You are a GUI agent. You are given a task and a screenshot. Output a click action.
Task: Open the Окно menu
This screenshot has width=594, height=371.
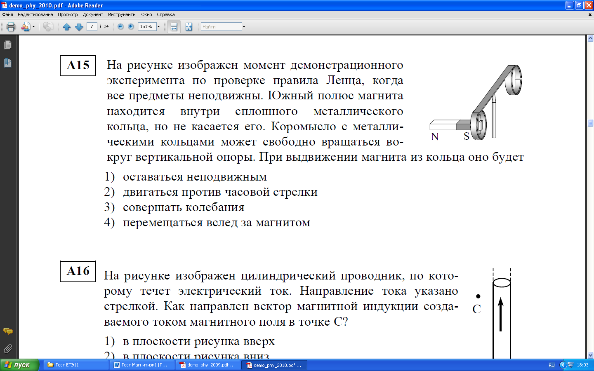pyautogui.click(x=146, y=14)
